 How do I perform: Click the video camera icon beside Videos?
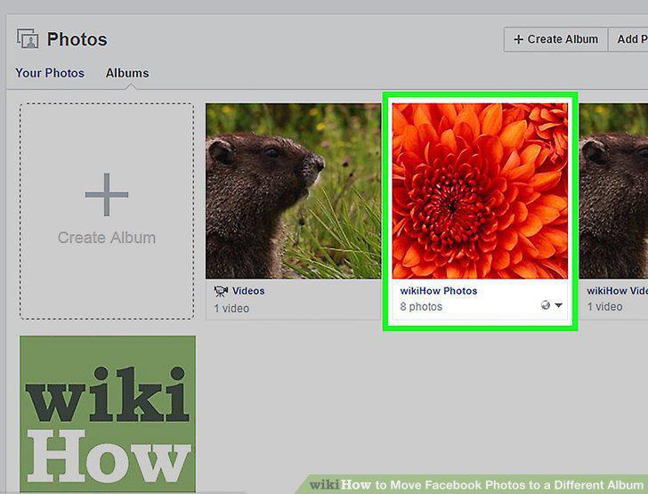[x=221, y=291]
